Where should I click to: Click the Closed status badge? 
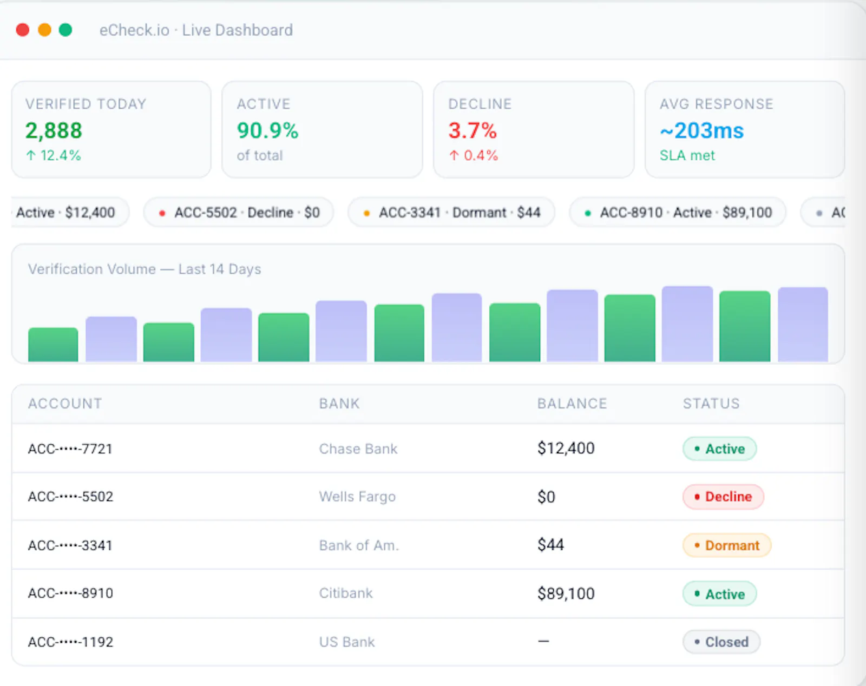coord(721,642)
